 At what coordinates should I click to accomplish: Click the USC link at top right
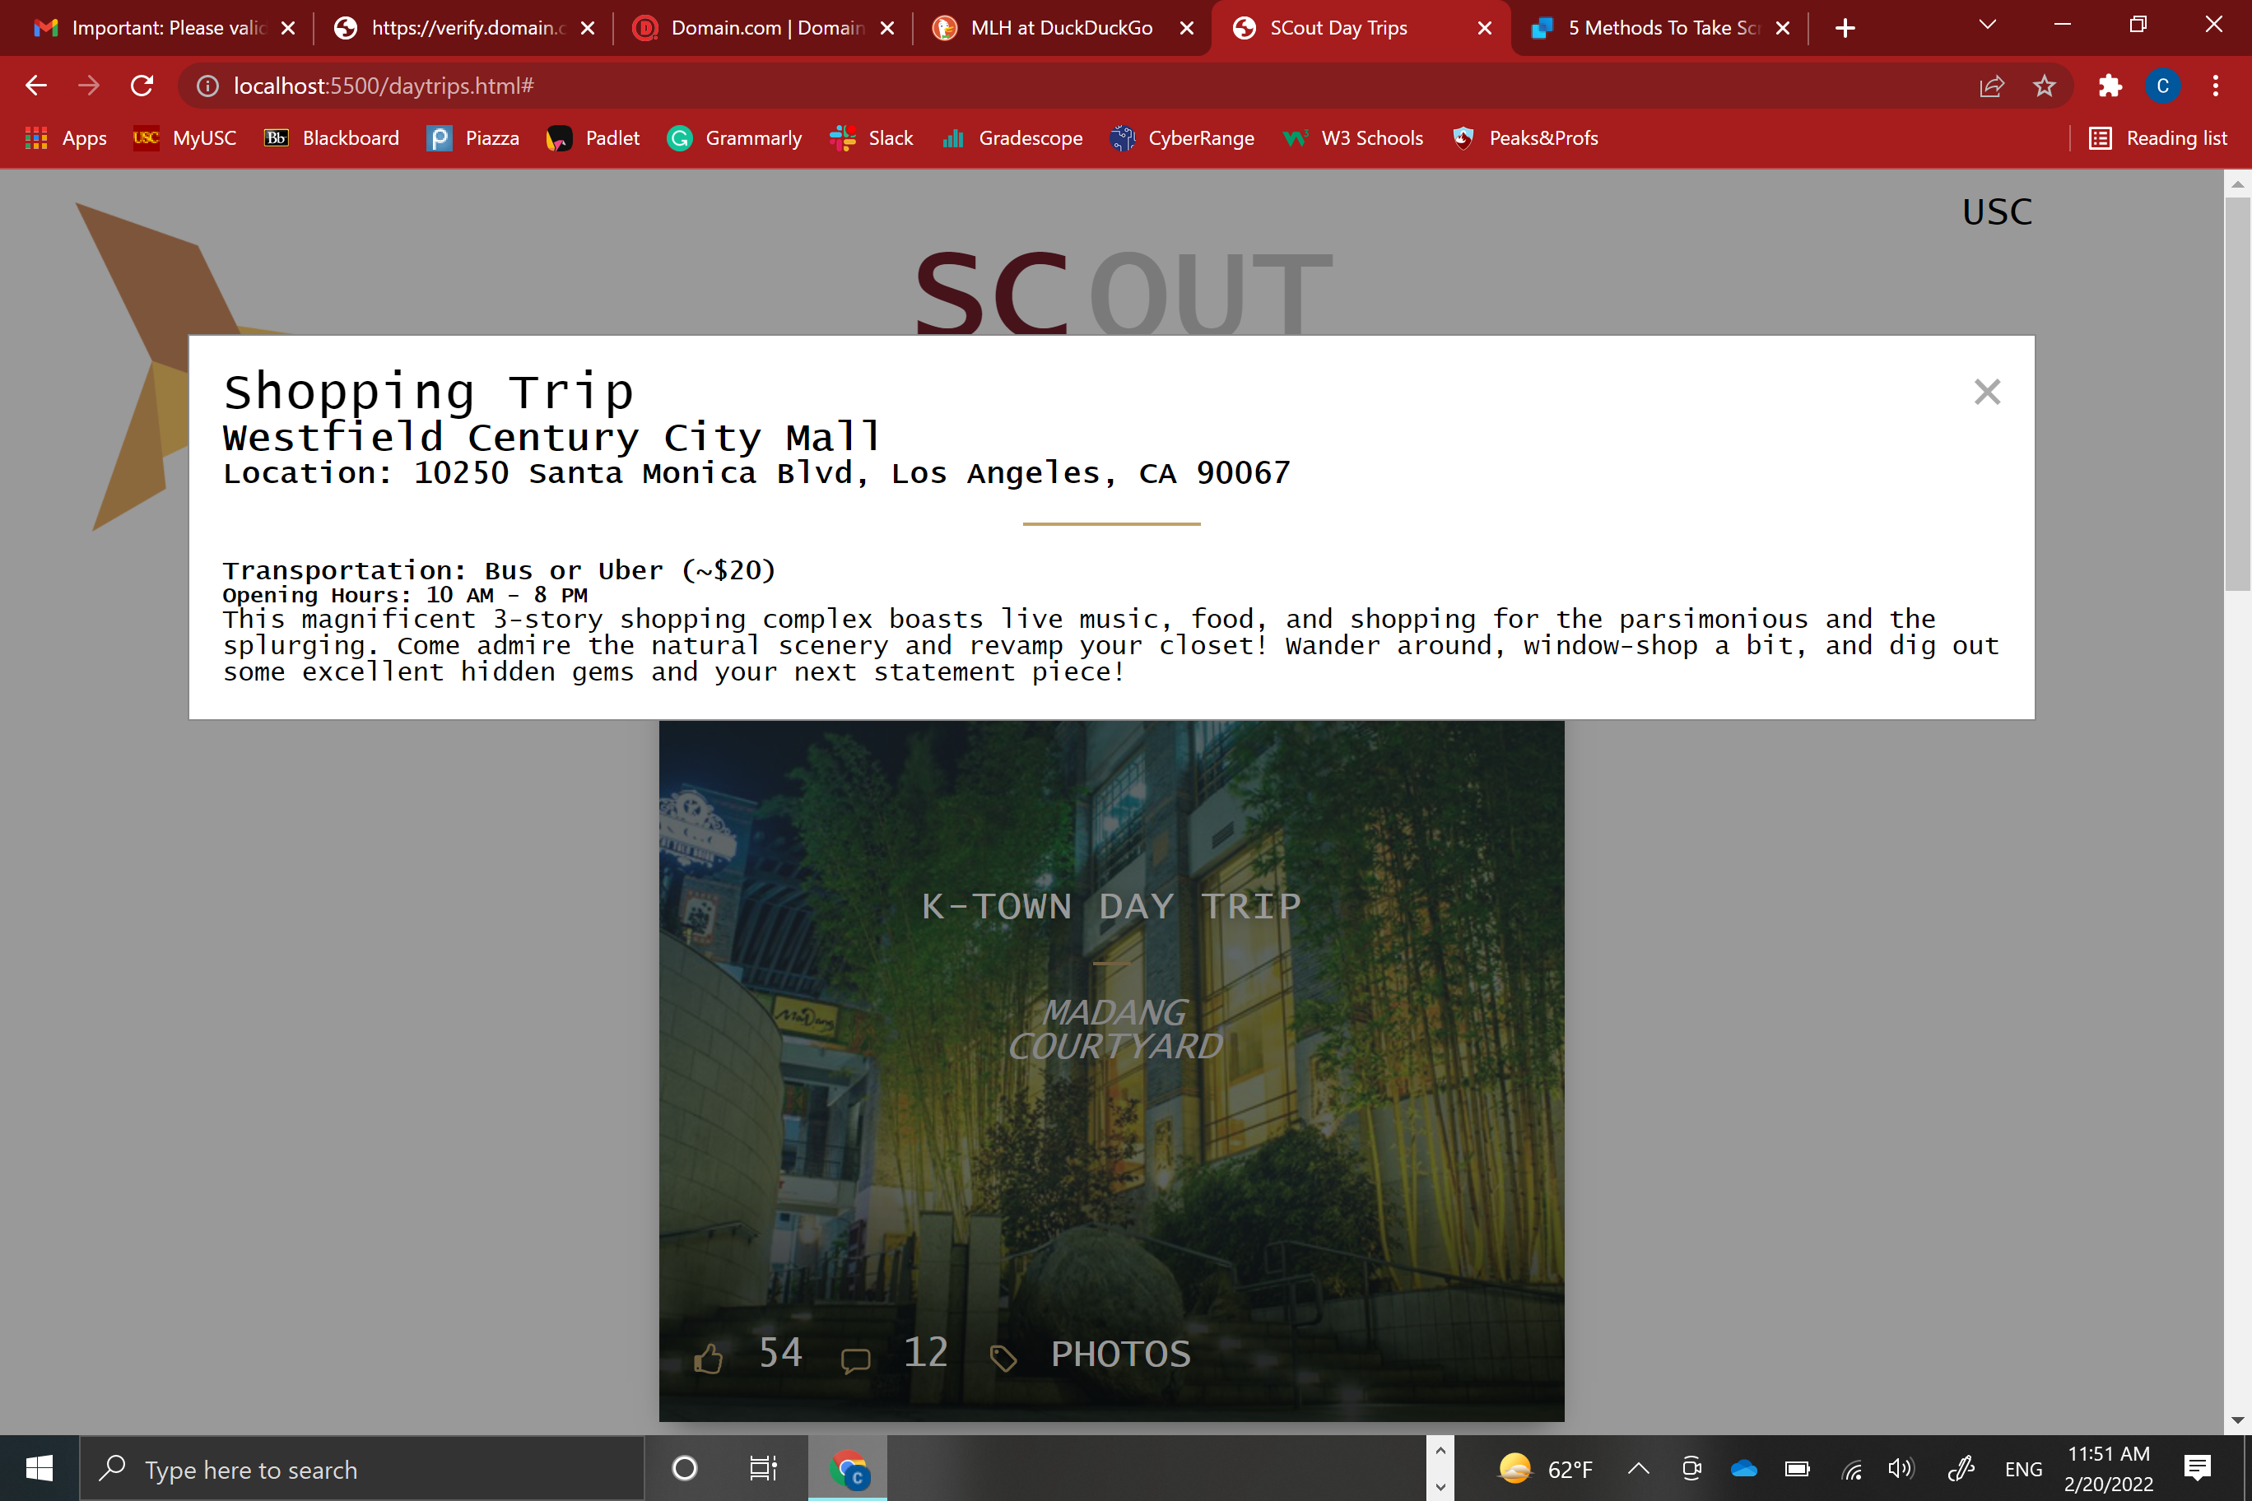1996,211
